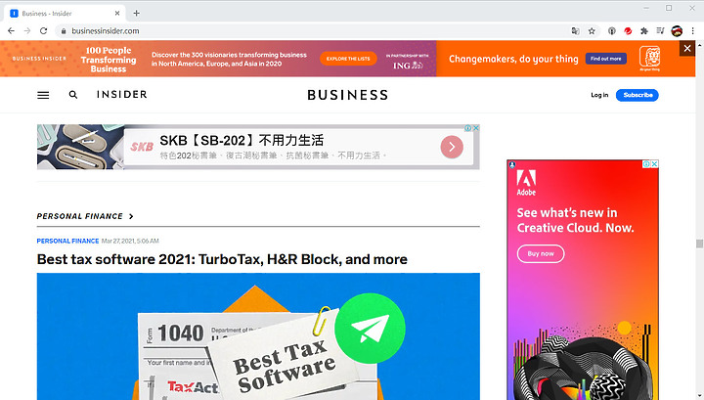This screenshot has height=400, width=704.
Task: Expand the Personal Finance section chevron
Action: point(131,216)
